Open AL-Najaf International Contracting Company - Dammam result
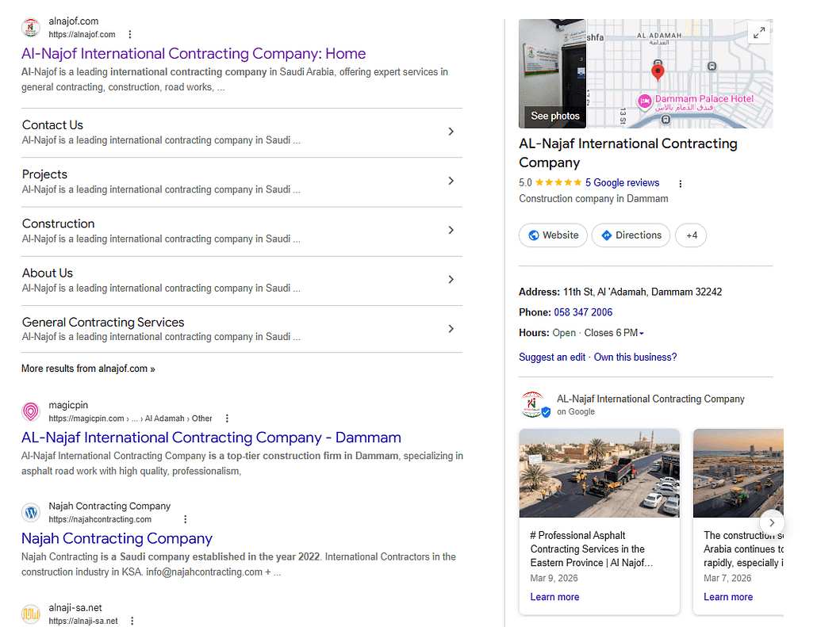 click(211, 438)
